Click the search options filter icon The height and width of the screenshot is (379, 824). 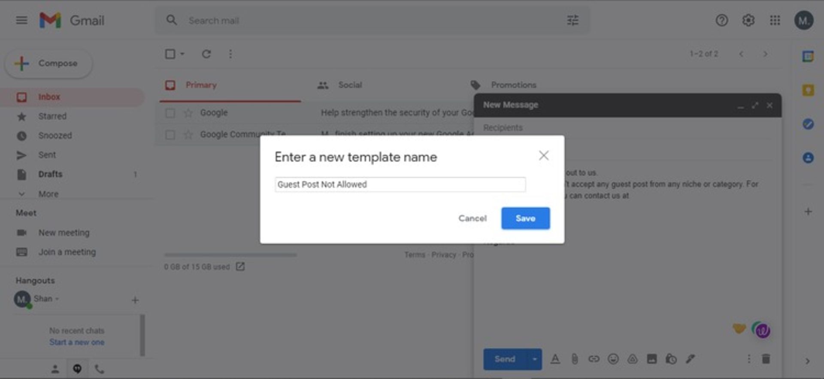click(x=573, y=20)
